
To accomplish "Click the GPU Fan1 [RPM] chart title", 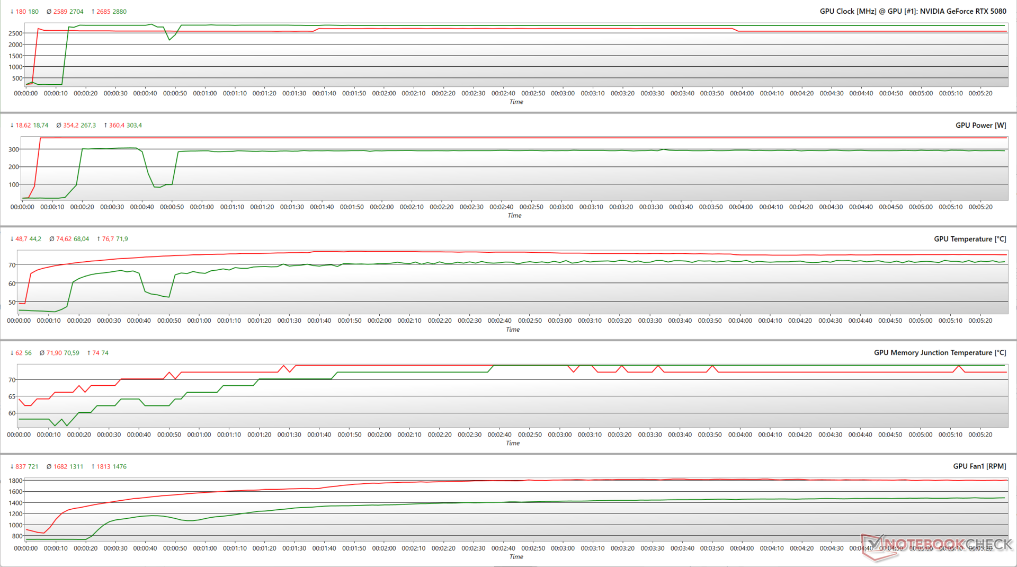I will coord(979,466).
